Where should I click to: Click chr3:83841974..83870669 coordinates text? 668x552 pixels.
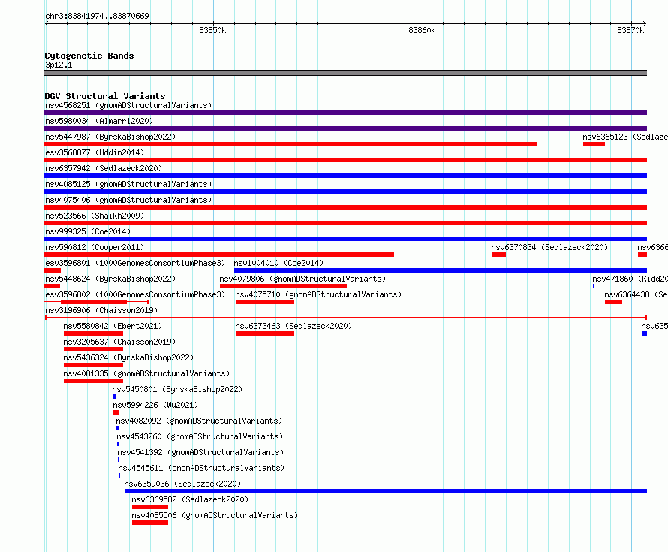(x=97, y=16)
